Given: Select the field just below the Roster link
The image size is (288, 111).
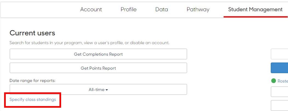Looking at the screenshot, I should tap(279, 92).
